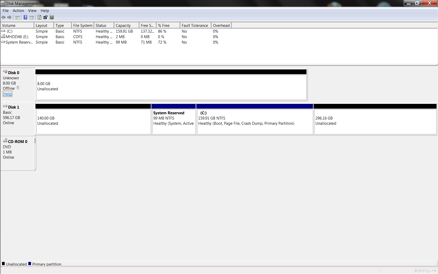
Task: Click the 99 MB capacity cell in the volume list
Action: 121,42
